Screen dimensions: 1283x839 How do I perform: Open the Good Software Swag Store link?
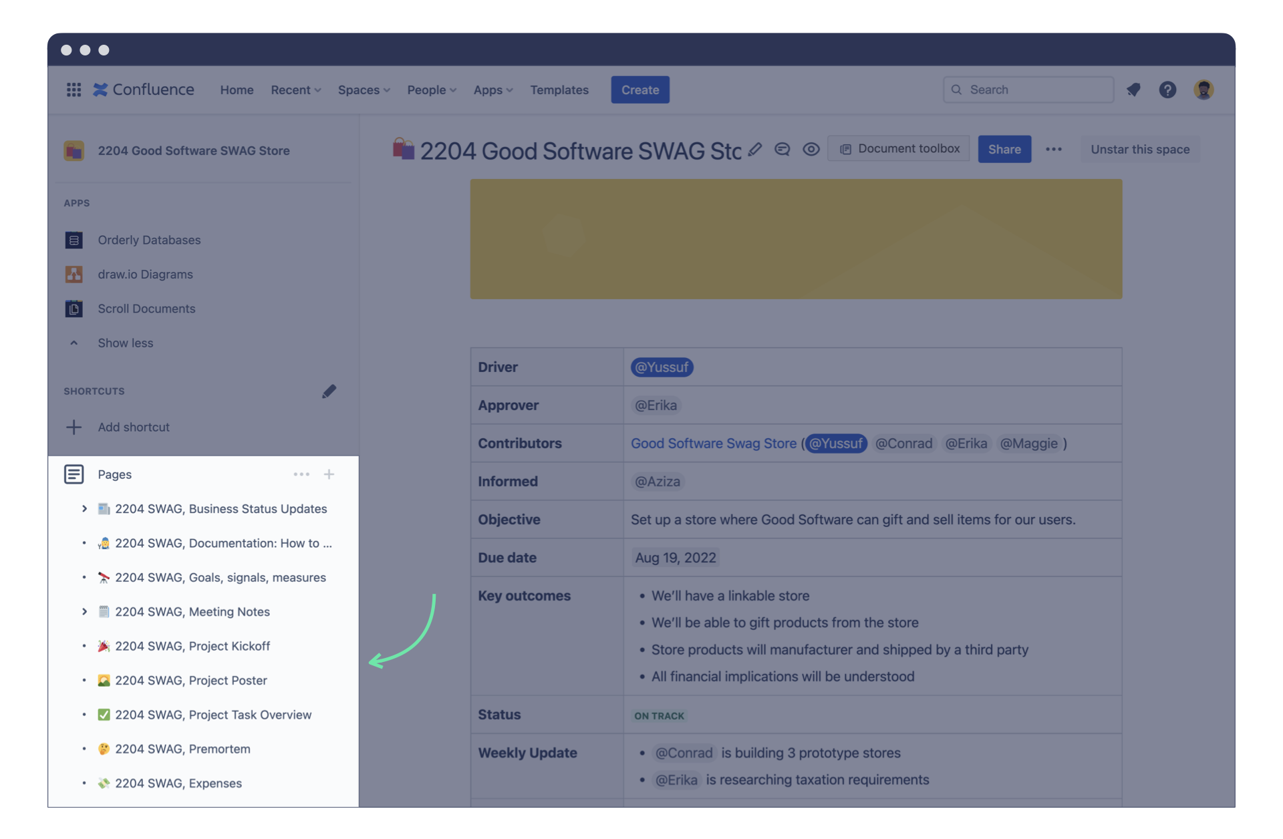pos(714,444)
